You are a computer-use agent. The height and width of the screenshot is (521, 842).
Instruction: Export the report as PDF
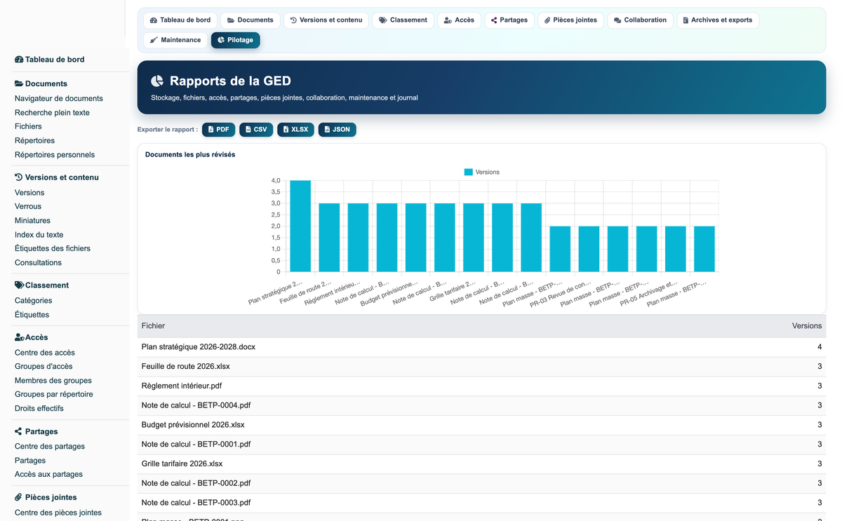pyautogui.click(x=218, y=130)
